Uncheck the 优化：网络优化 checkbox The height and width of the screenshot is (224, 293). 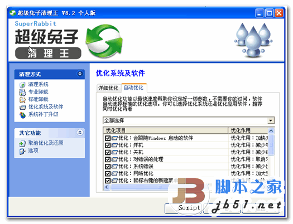108,174
